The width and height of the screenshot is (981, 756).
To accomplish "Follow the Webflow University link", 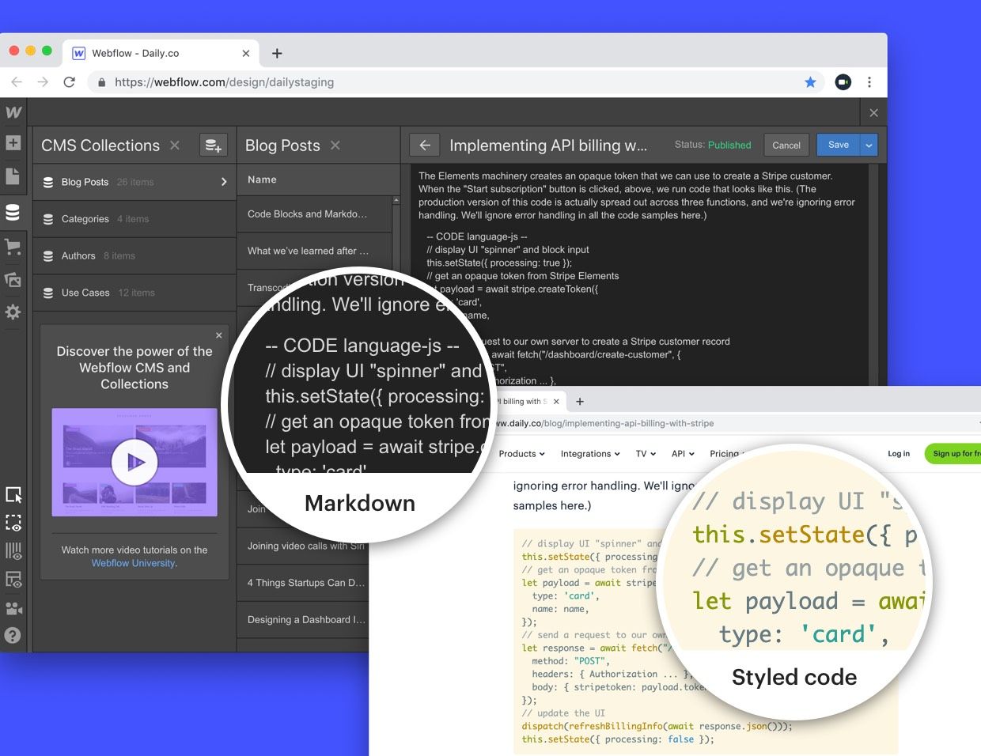I will 133,563.
